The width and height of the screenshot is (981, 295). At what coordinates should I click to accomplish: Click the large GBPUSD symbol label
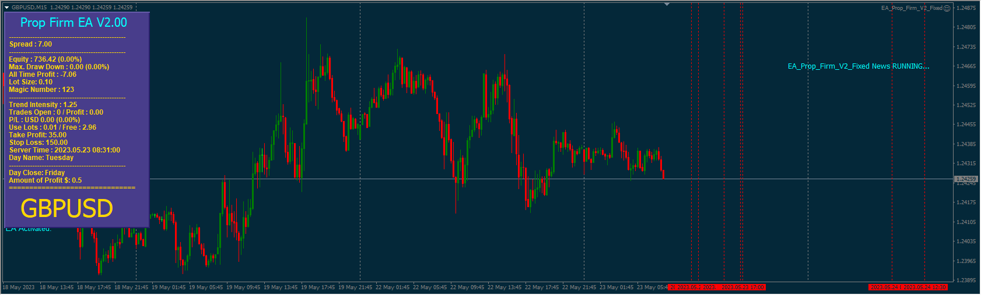66,209
